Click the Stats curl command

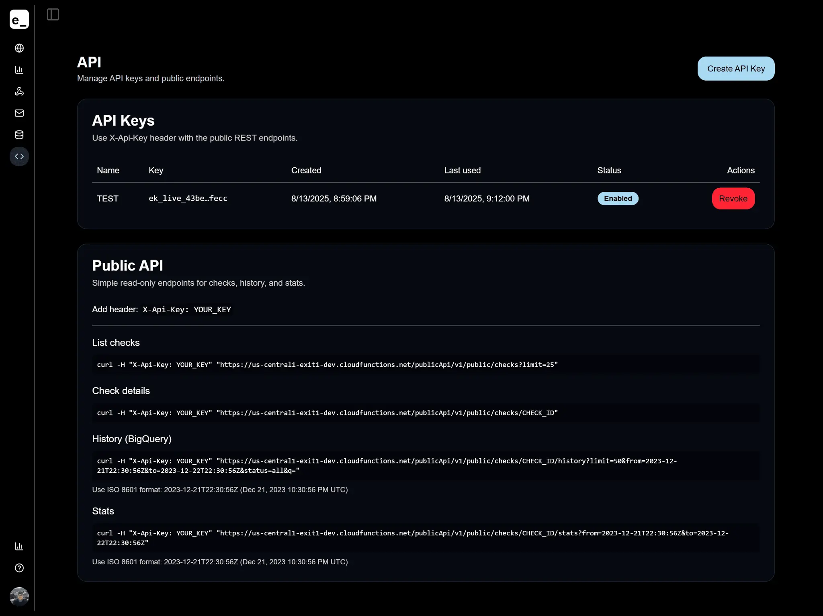(426, 538)
